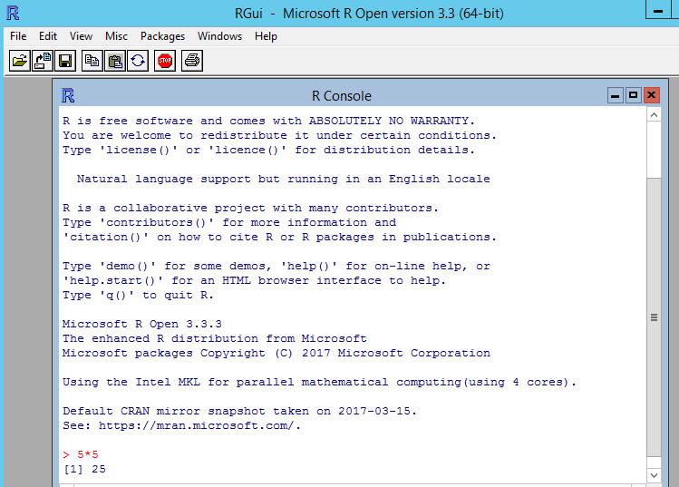Click 'Natural language support' text line
This screenshot has height=487, width=679.
(x=283, y=179)
